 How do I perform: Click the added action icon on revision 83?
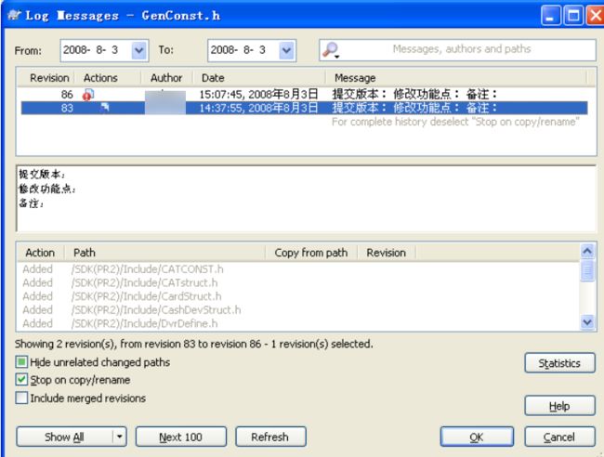[x=105, y=107]
